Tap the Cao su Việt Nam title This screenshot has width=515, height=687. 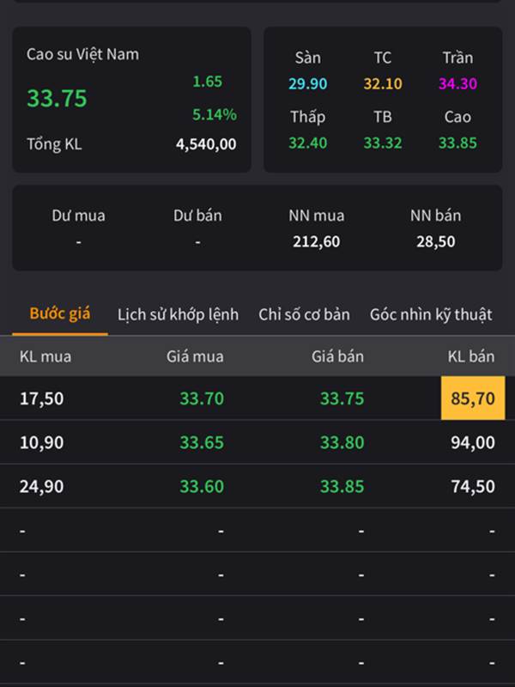pos(82,54)
